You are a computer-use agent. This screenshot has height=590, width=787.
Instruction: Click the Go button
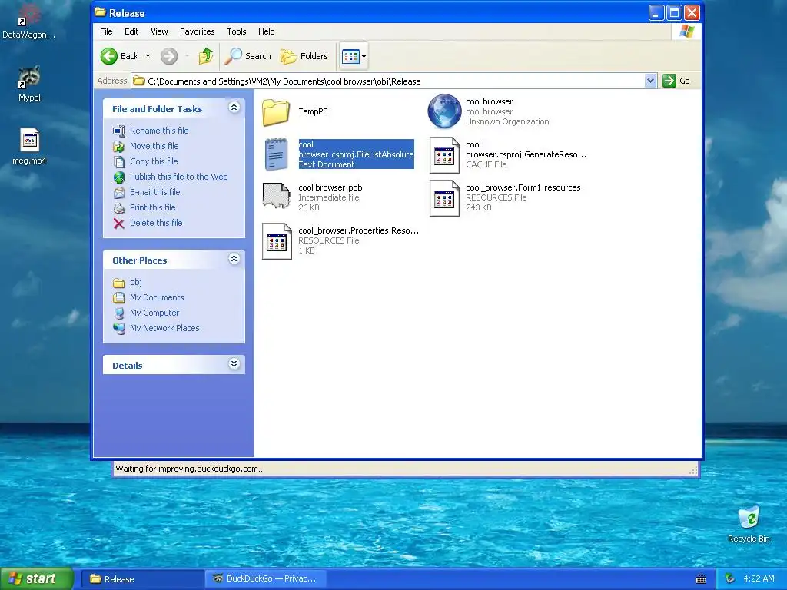click(x=676, y=81)
